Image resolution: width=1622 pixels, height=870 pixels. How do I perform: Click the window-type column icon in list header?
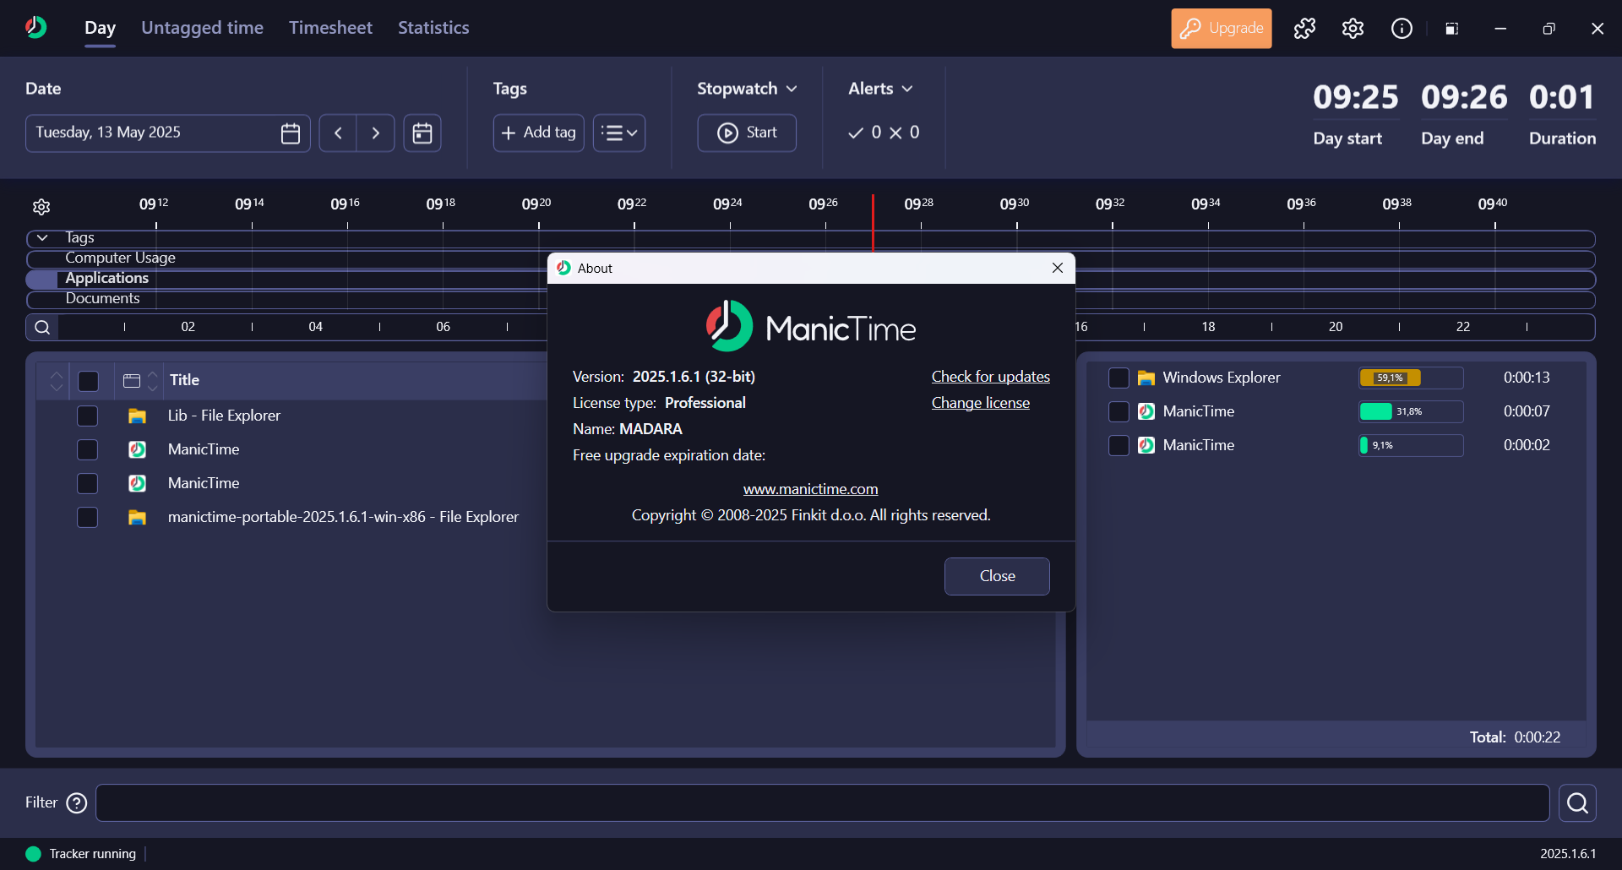pos(132,381)
